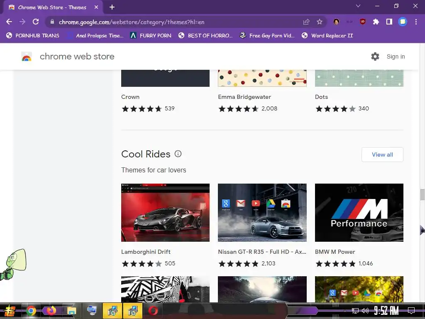The height and width of the screenshot is (319, 425).
Task: Open the Emma Bridgewater theme thumbnail
Action: [262, 78]
